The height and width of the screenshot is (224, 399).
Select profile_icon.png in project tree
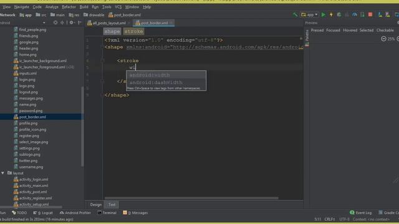(32, 129)
